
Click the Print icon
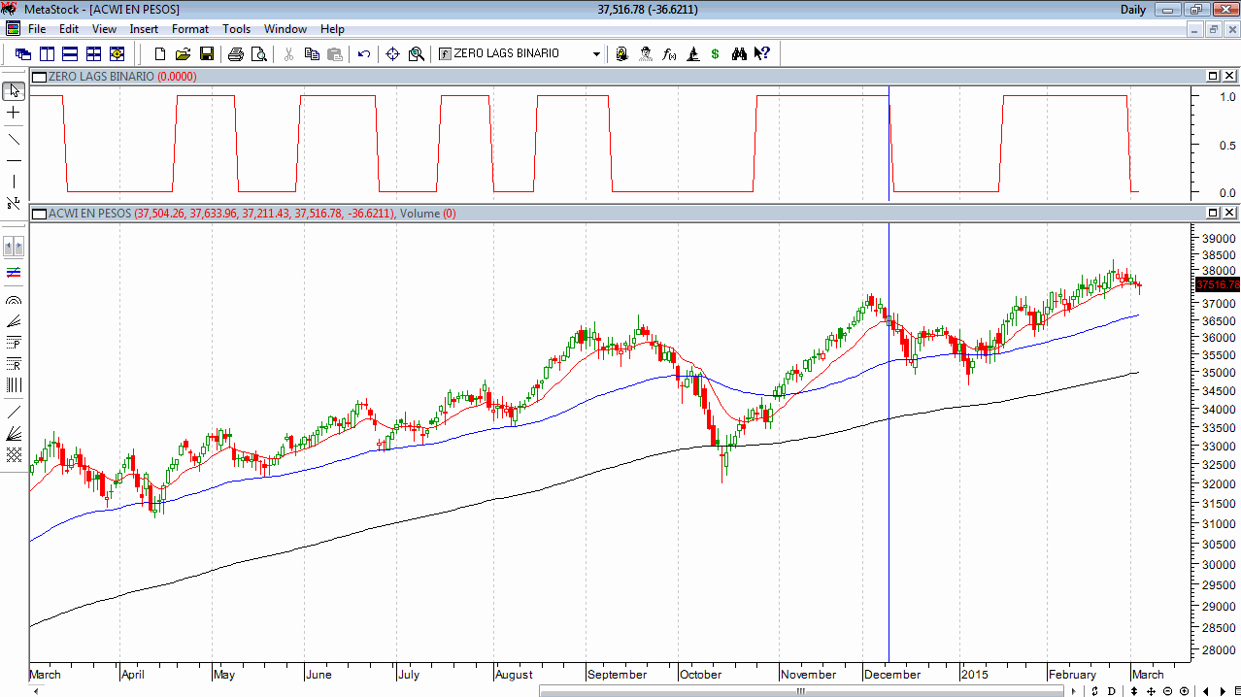pos(236,54)
